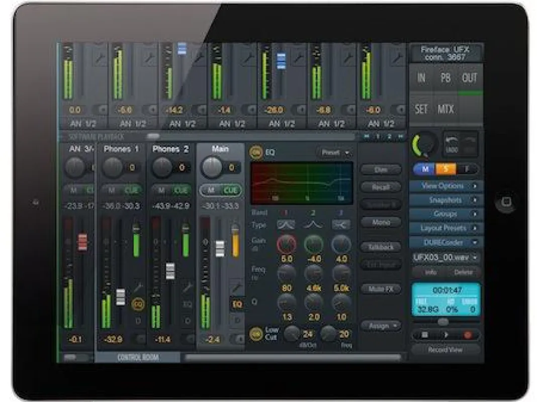The image size is (537, 402).
Task: Open the Dynamics panel on Phones 1
Action: pyautogui.click(x=138, y=321)
